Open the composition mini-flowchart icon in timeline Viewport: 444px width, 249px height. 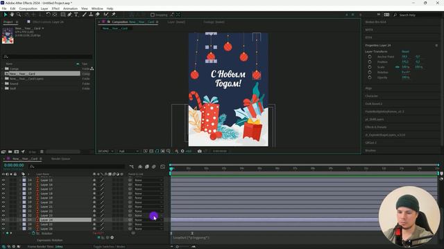click(x=132, y=167)
